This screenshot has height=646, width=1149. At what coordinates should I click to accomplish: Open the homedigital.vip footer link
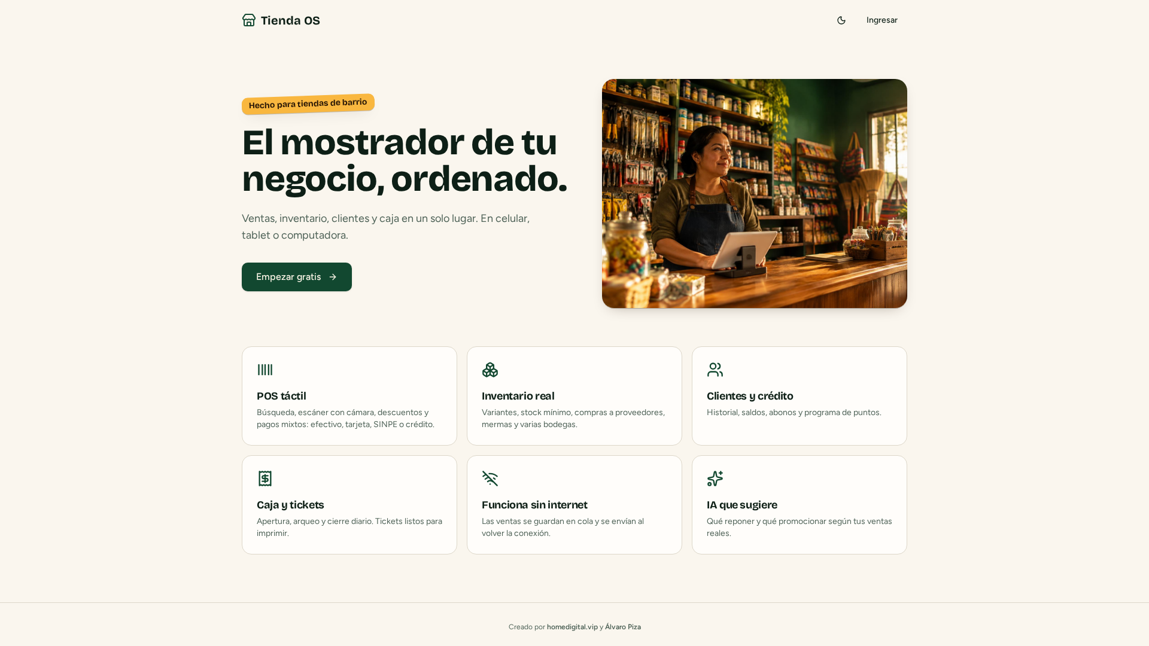572,627
